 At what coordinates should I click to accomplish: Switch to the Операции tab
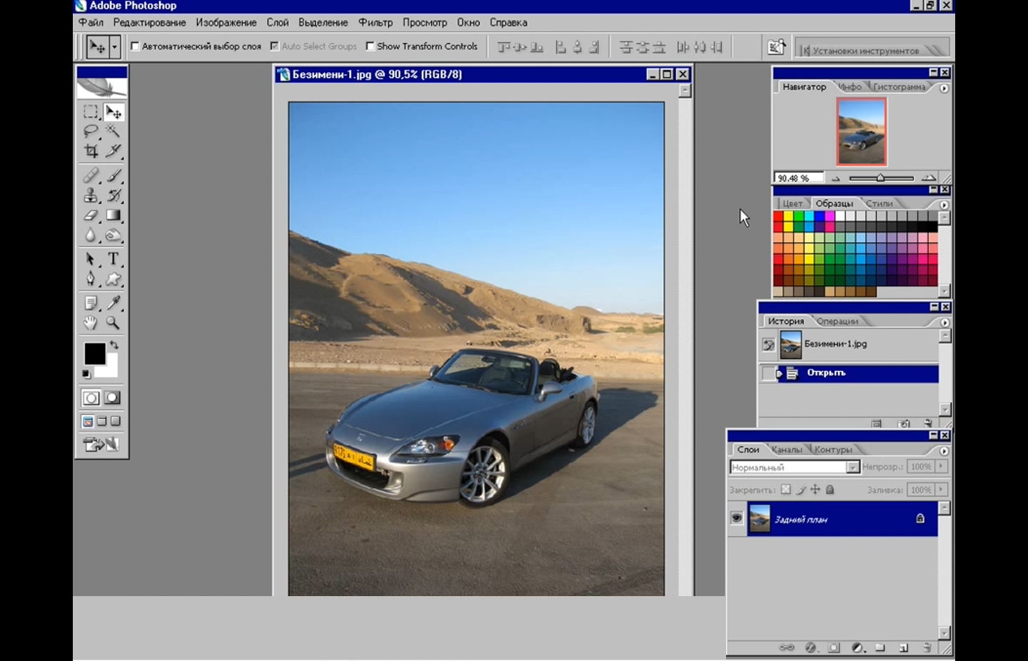pos(837,322)
